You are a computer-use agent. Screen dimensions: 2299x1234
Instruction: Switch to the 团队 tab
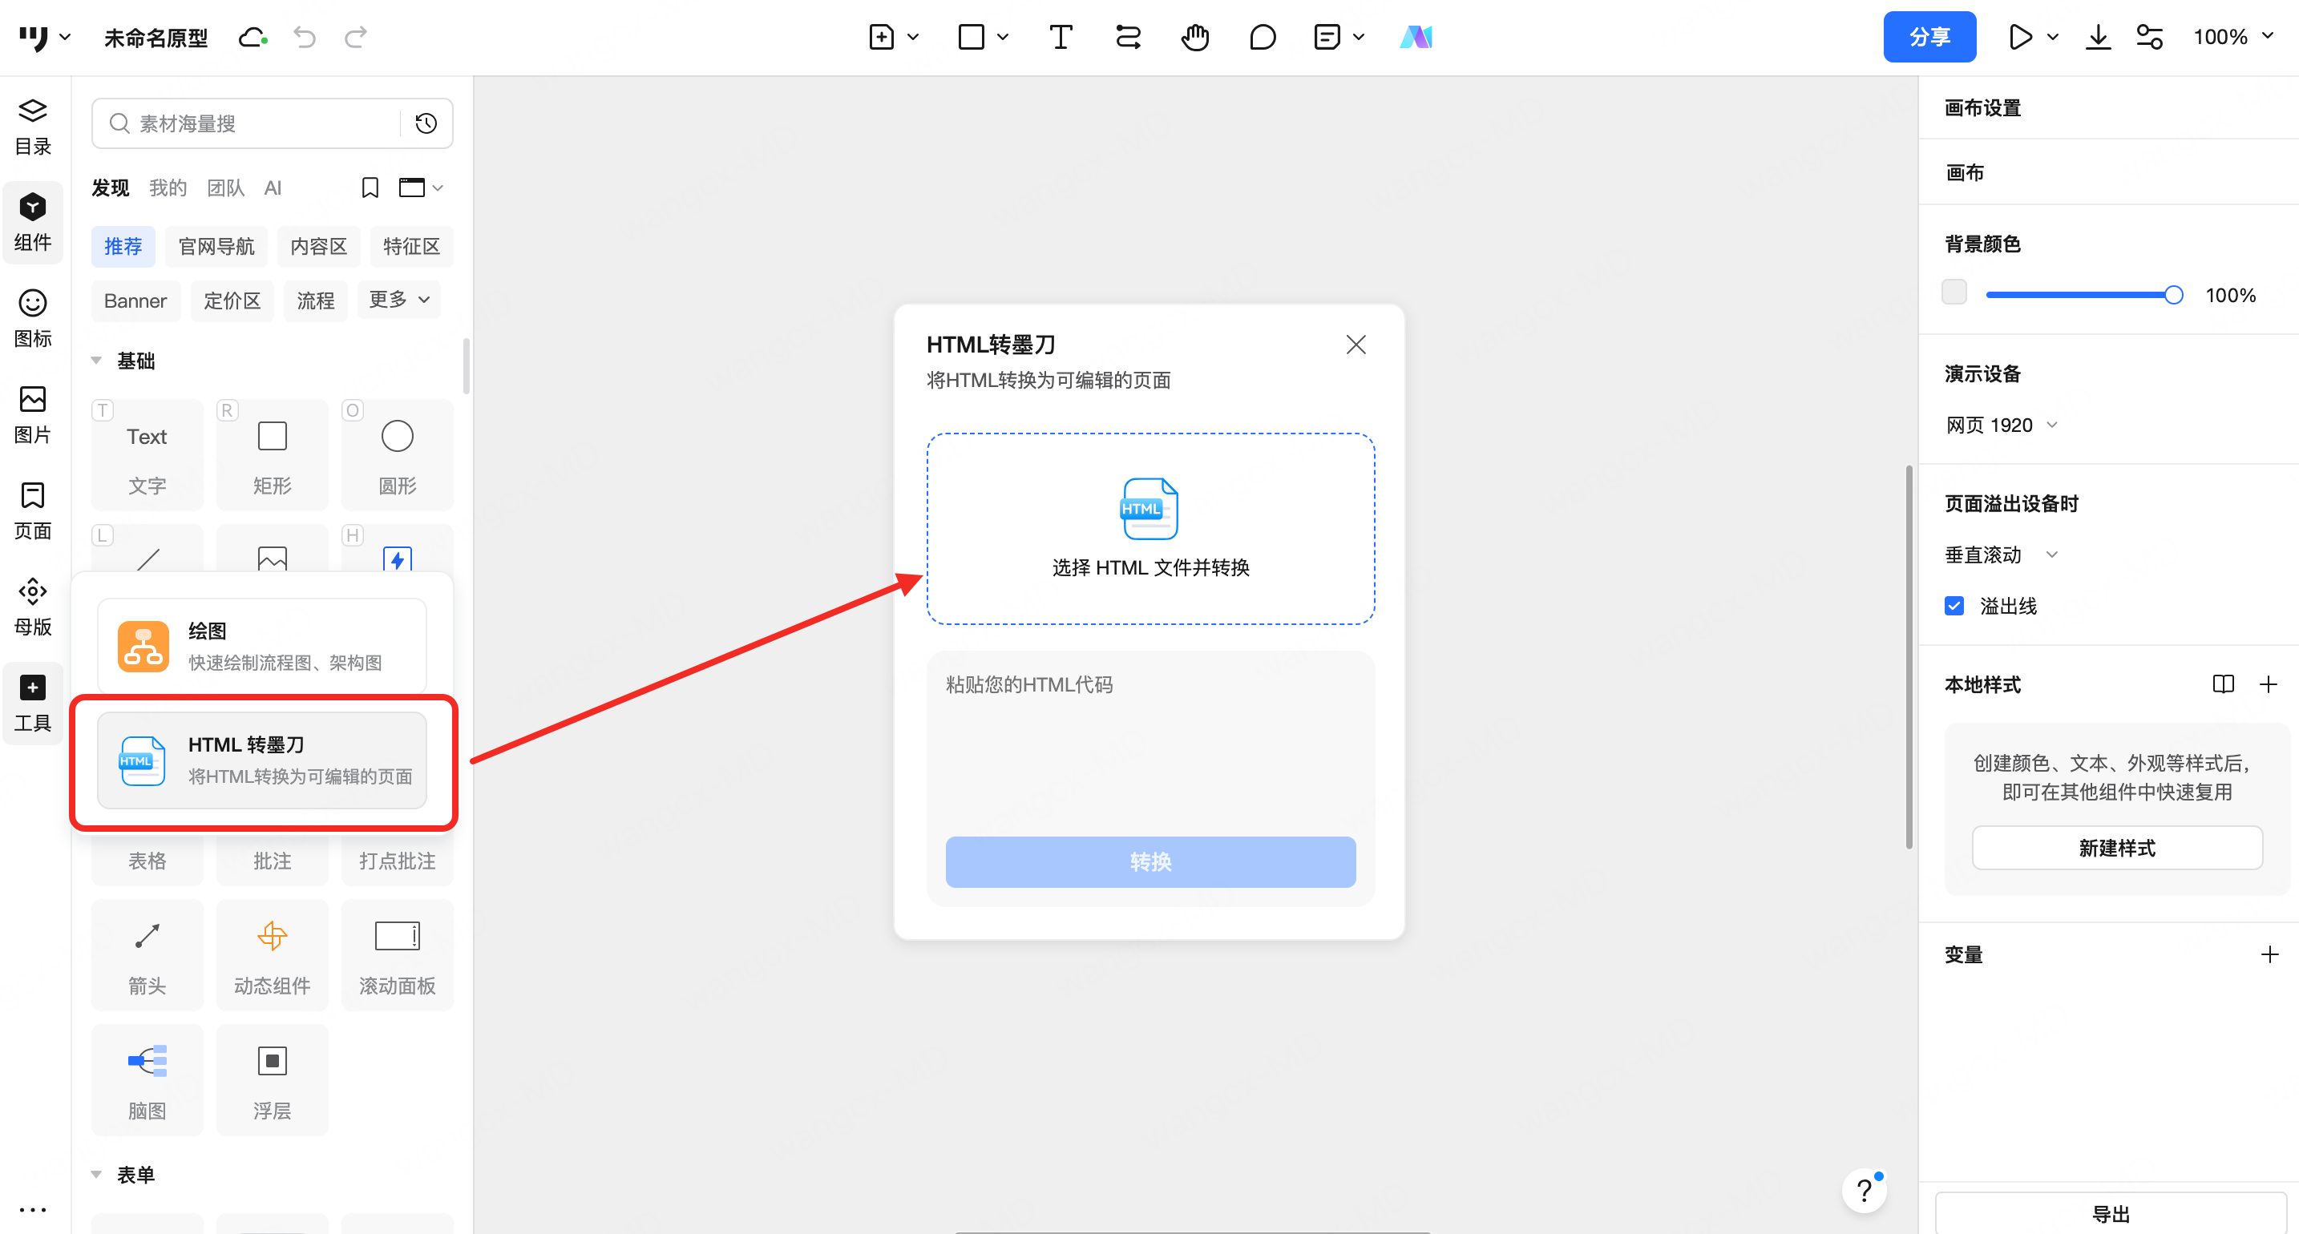225,188
